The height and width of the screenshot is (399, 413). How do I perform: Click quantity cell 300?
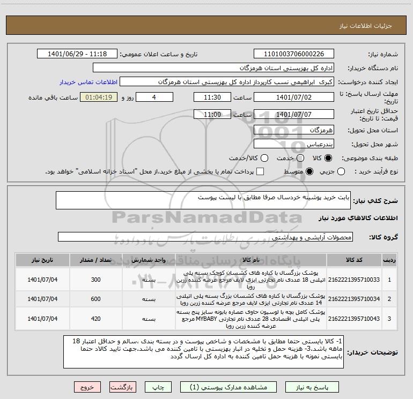96,280
